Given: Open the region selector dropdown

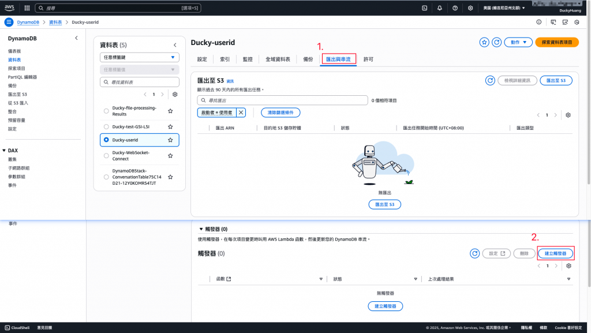Looking at the screenshot, I should tap(504, 8).
